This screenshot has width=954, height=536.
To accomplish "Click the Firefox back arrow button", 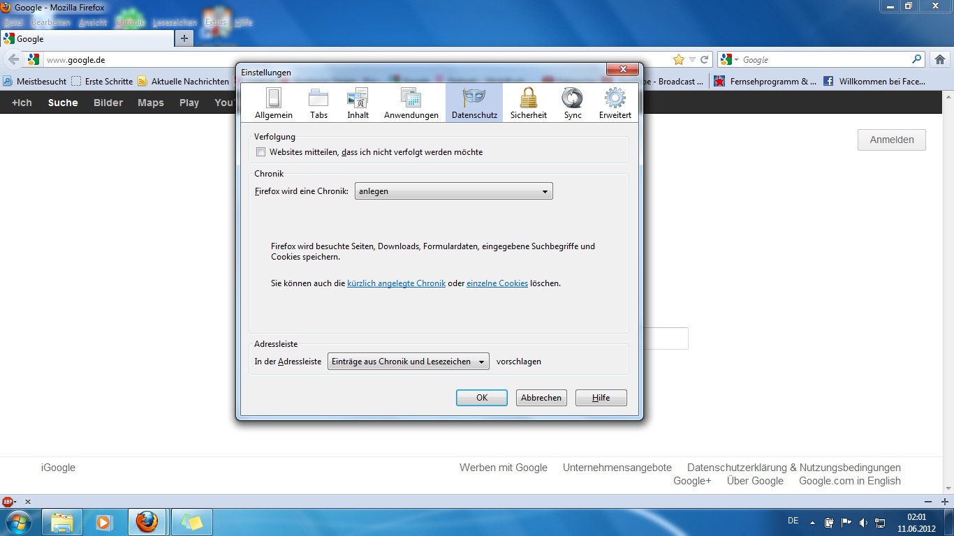I will [13, 60].
